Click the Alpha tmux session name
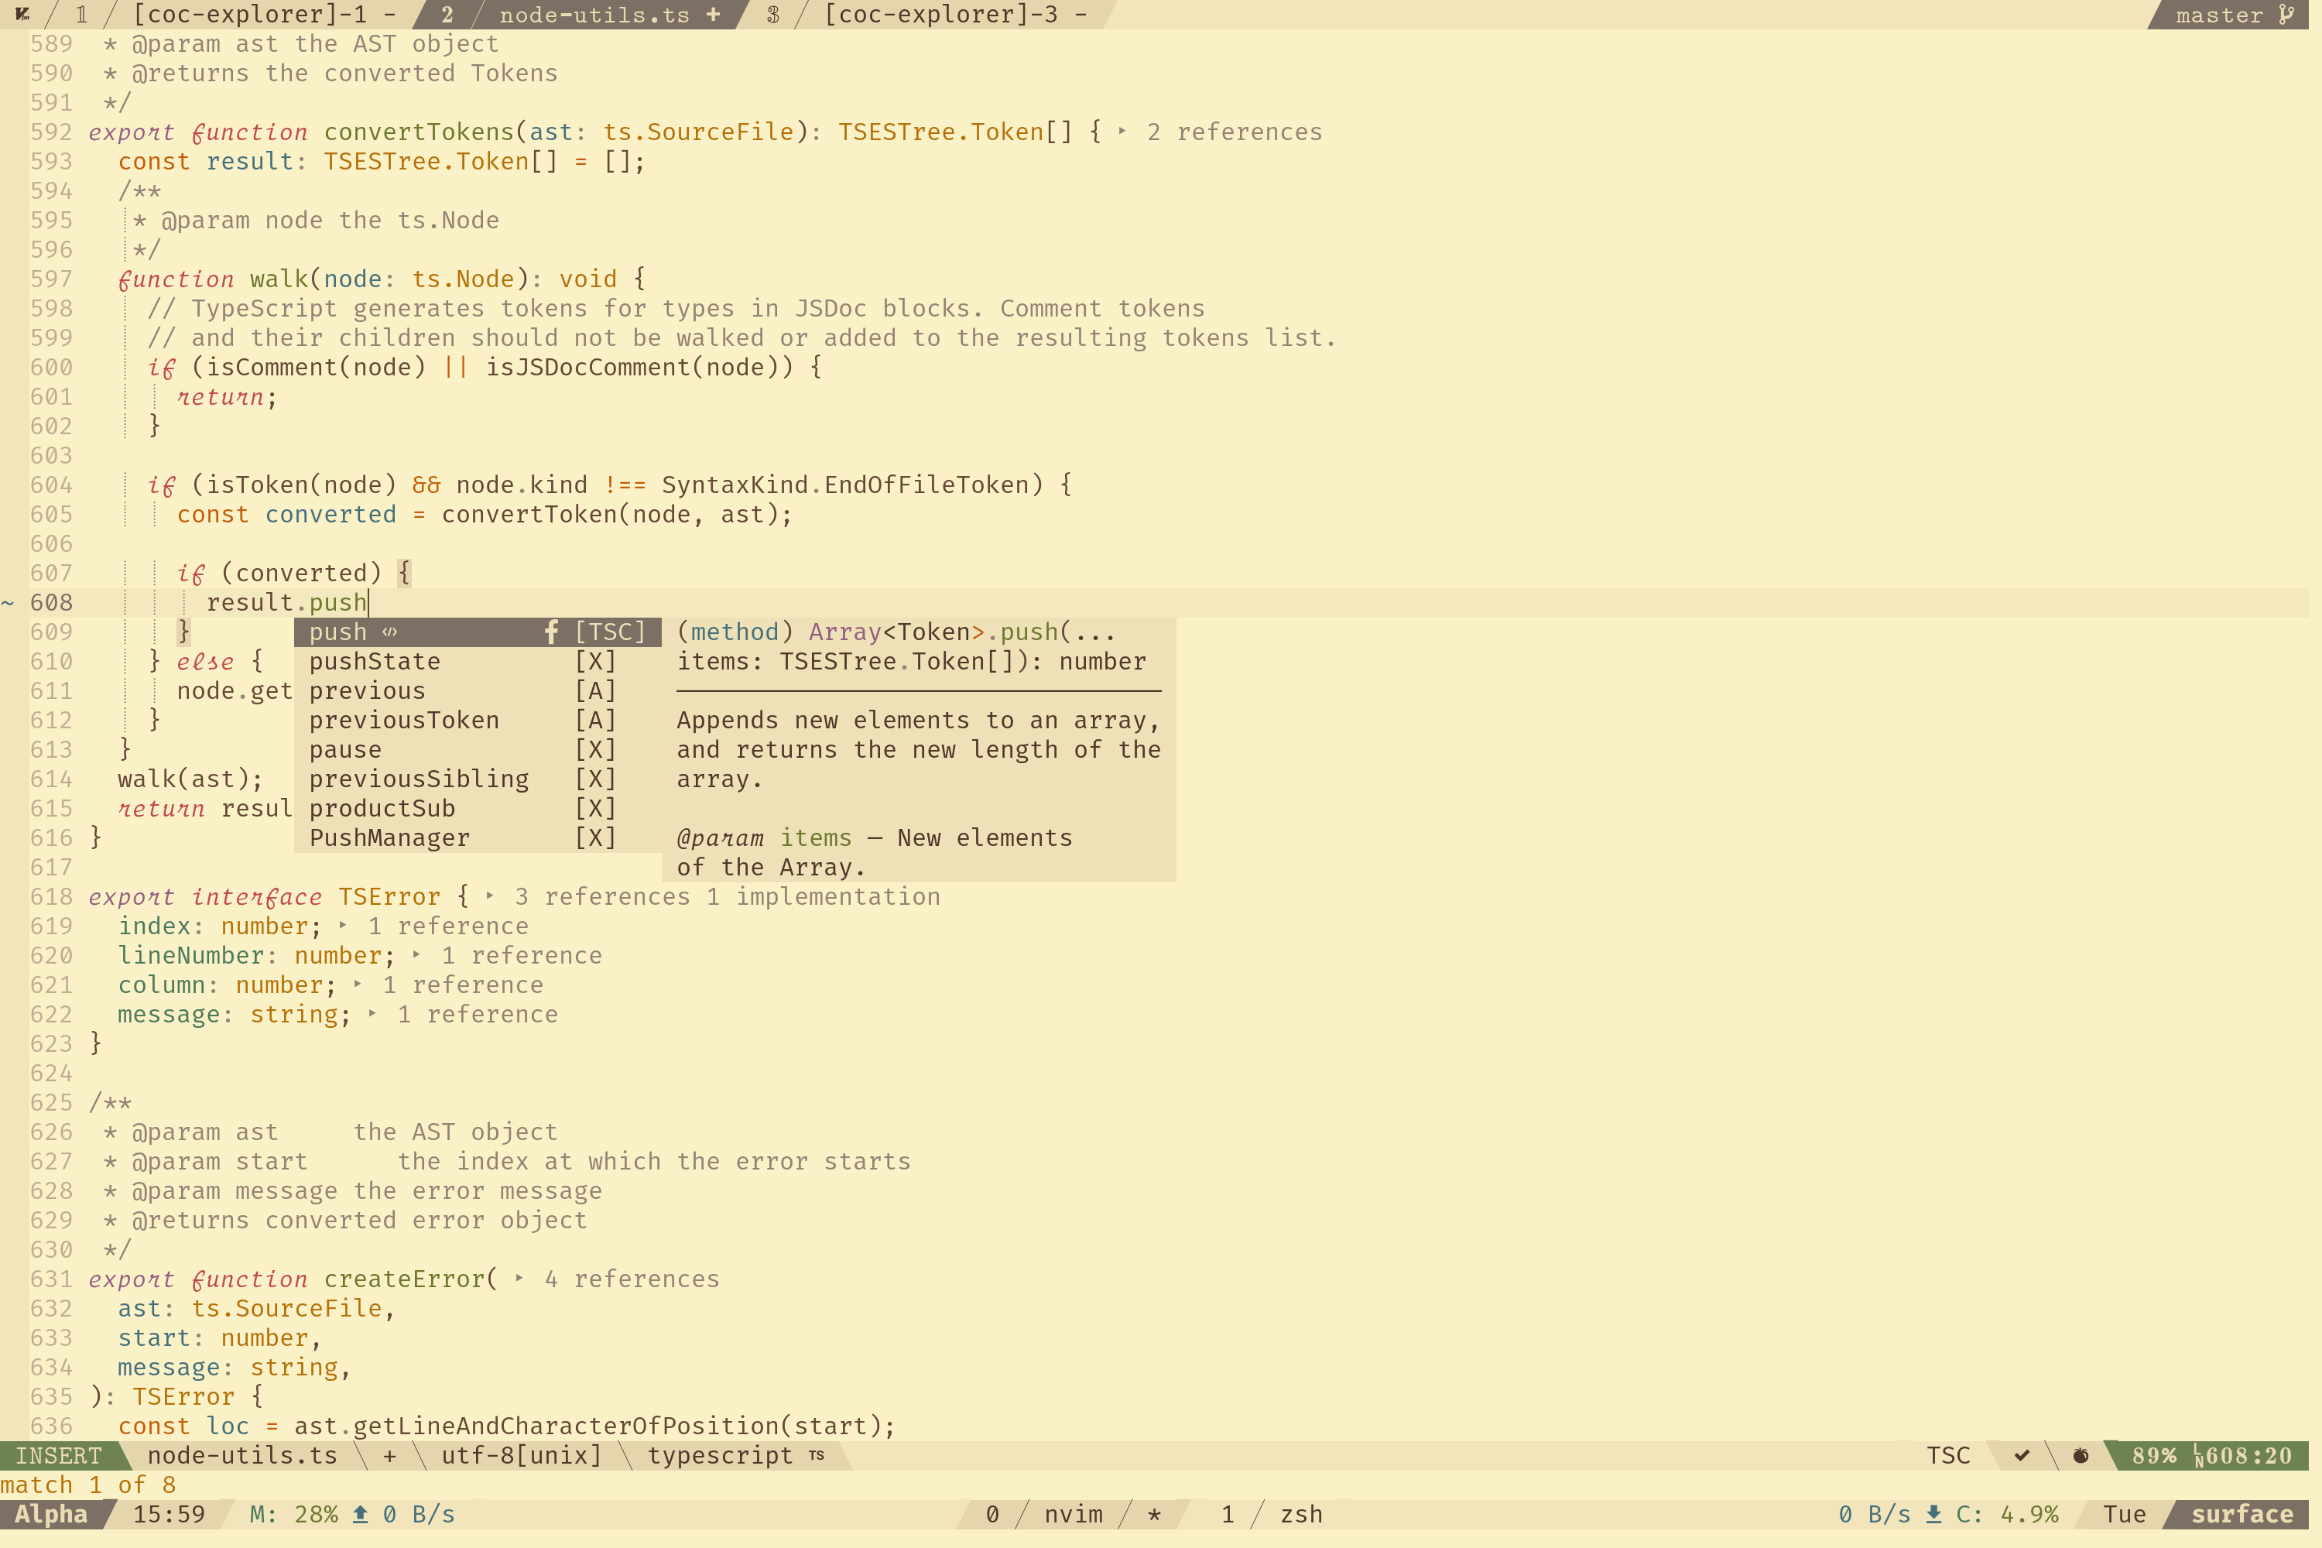This screenshot has width=2322, height=1548. pos(51,1515)
